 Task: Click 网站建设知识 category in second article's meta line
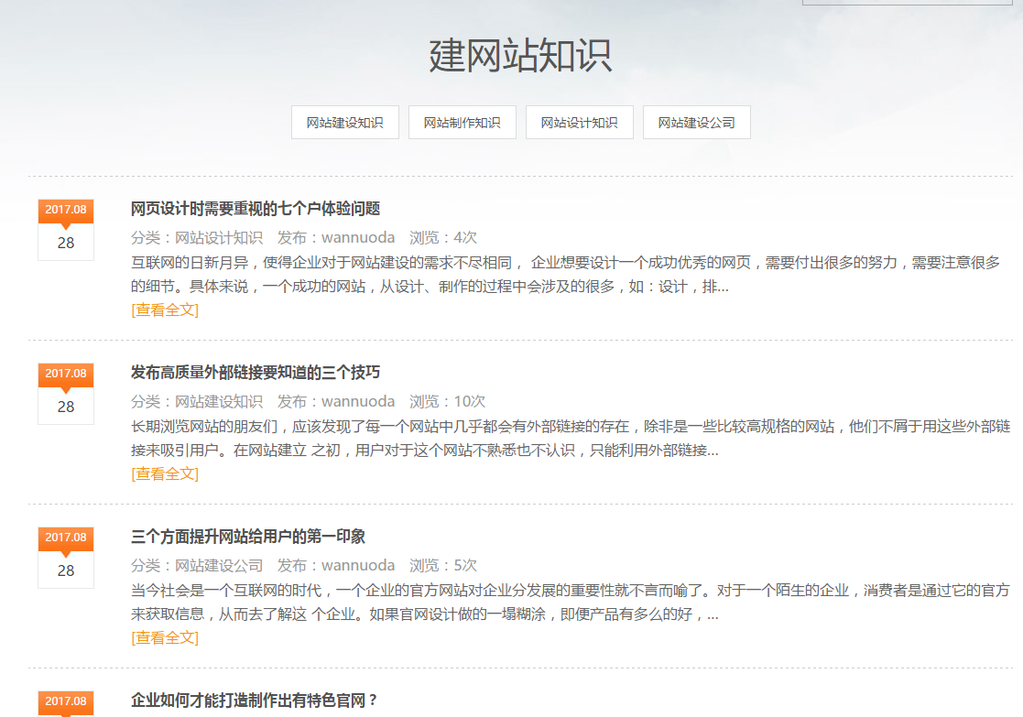tap(219, 401)
